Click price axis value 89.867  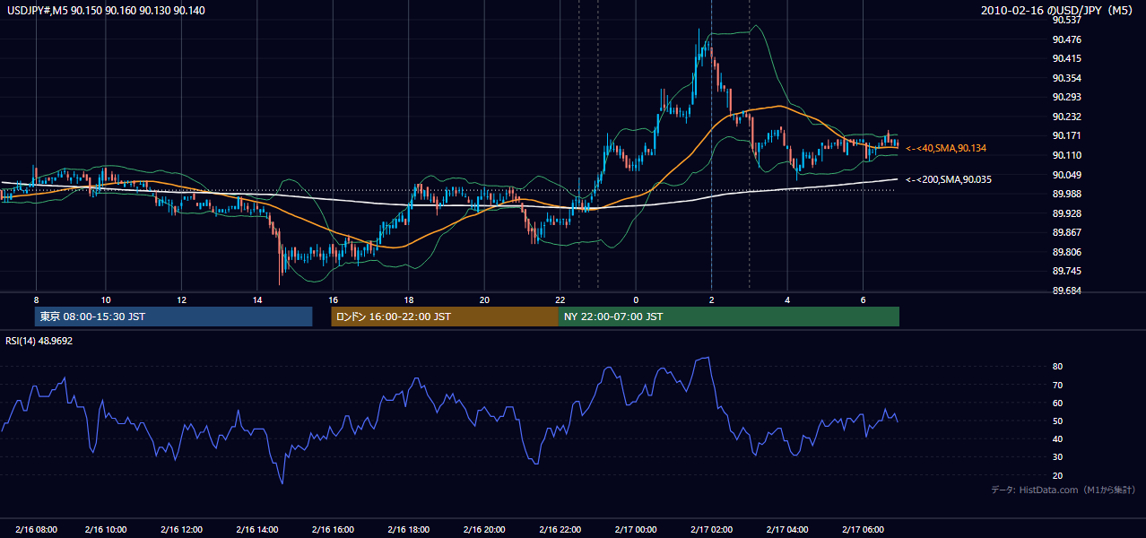click(1065, 232)
